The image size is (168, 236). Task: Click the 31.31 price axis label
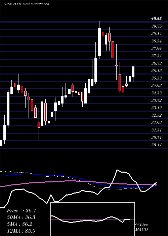157,130
